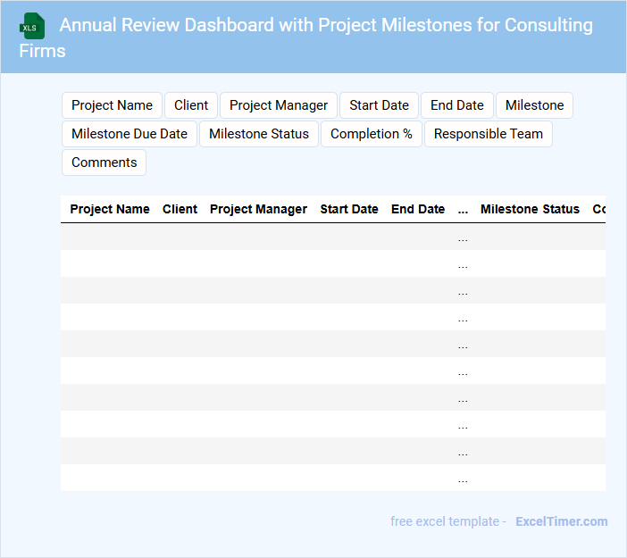This screenshot has height=558, width=627.
Task: Pick the Milestone Status tag
Action: coord(259,134)
